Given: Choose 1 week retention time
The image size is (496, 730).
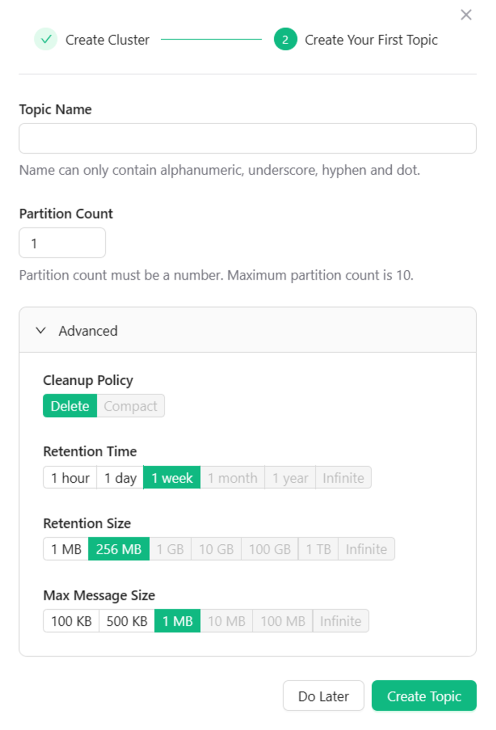Looking at the screenshot, I should 172,478.
